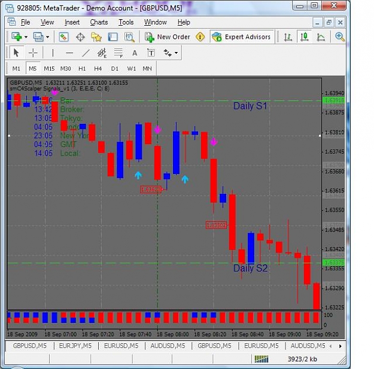Select the Crosshair tool
Viewport: 374px width, 369px height.
33,53
